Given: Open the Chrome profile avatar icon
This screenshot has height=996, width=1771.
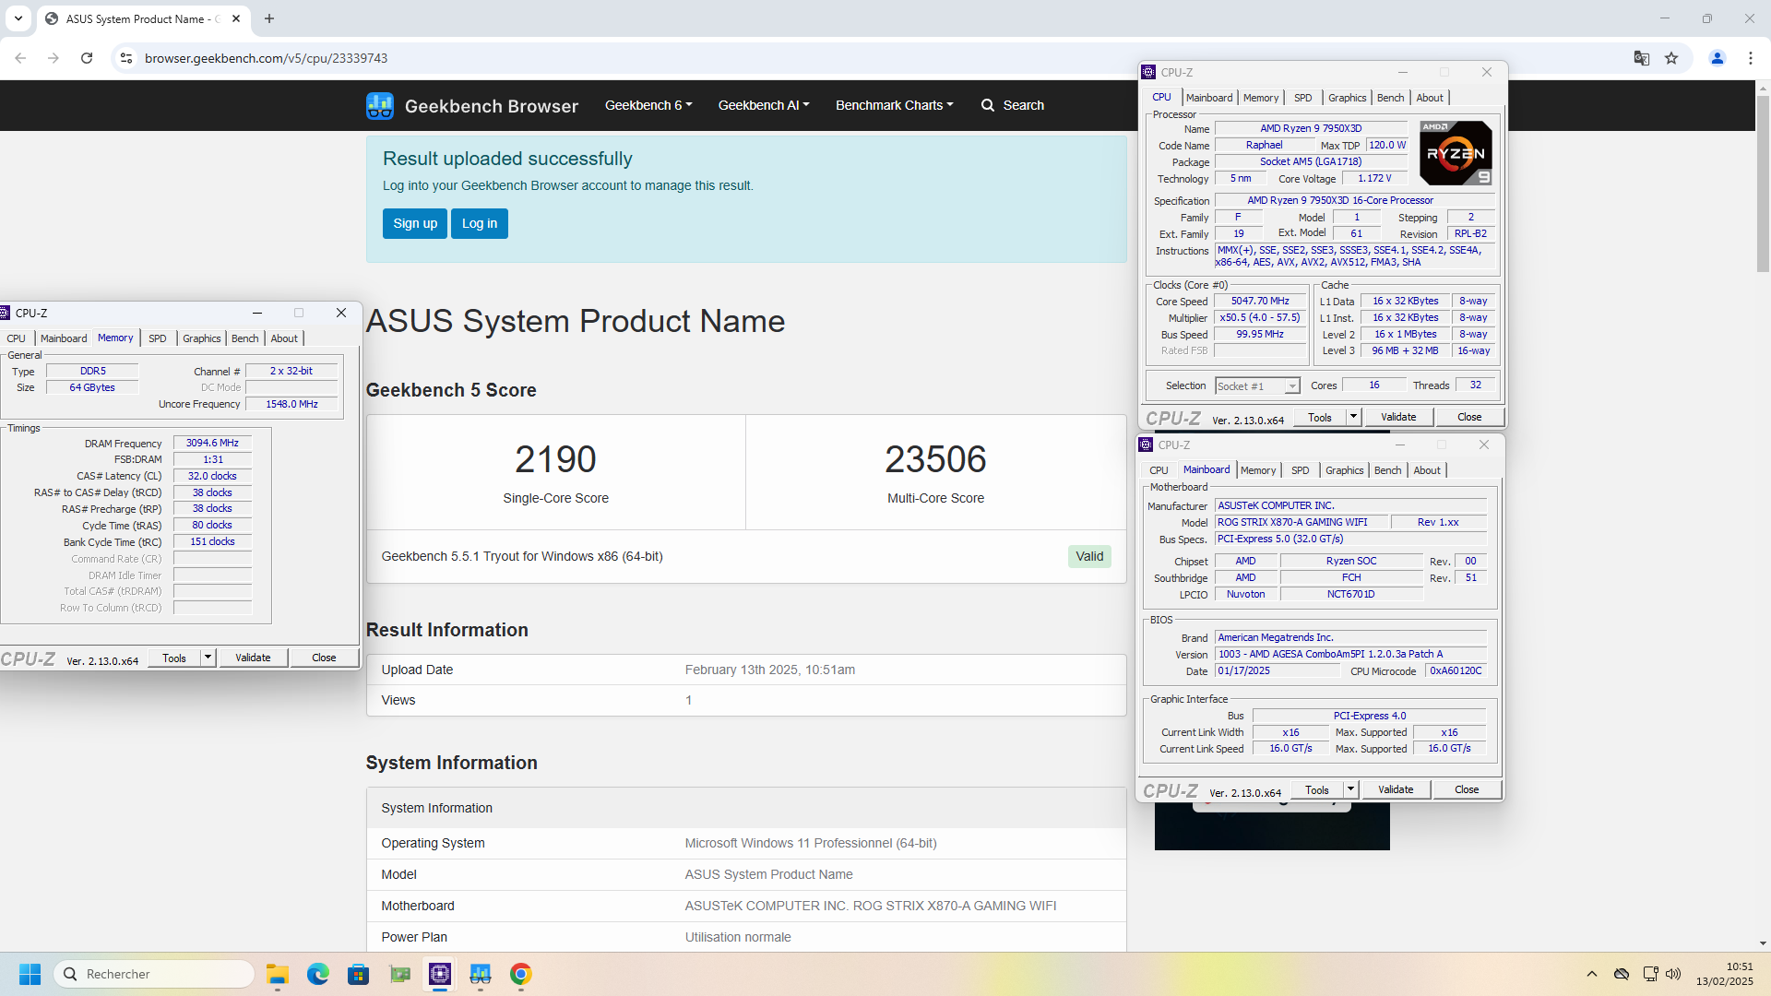Looking at the screenshot, I should tap(1717, 58).
